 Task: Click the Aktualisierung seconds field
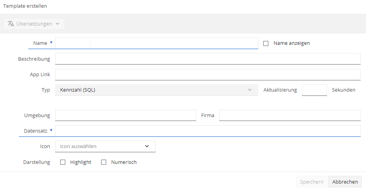click(314, 90)
